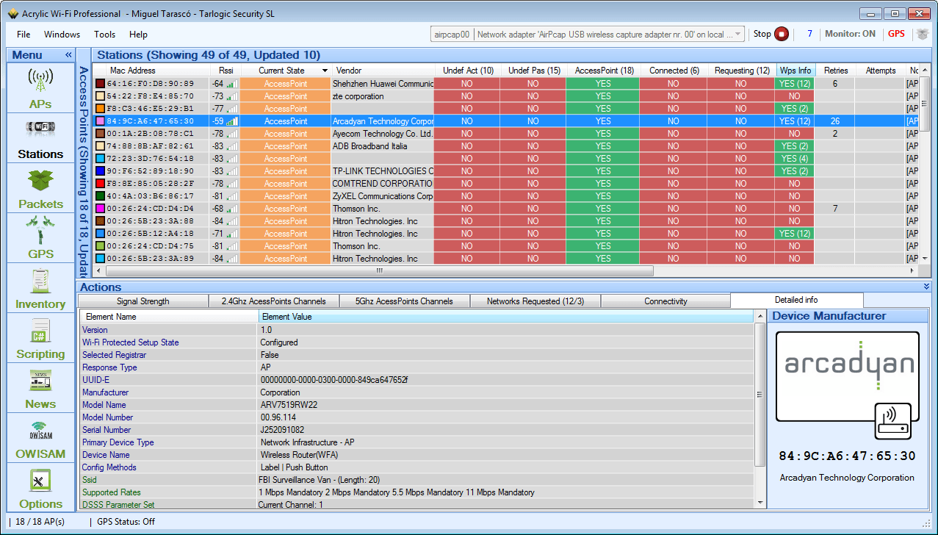
Task: Click YES (4) Wps Info cell
Action: tap(796, 159)
